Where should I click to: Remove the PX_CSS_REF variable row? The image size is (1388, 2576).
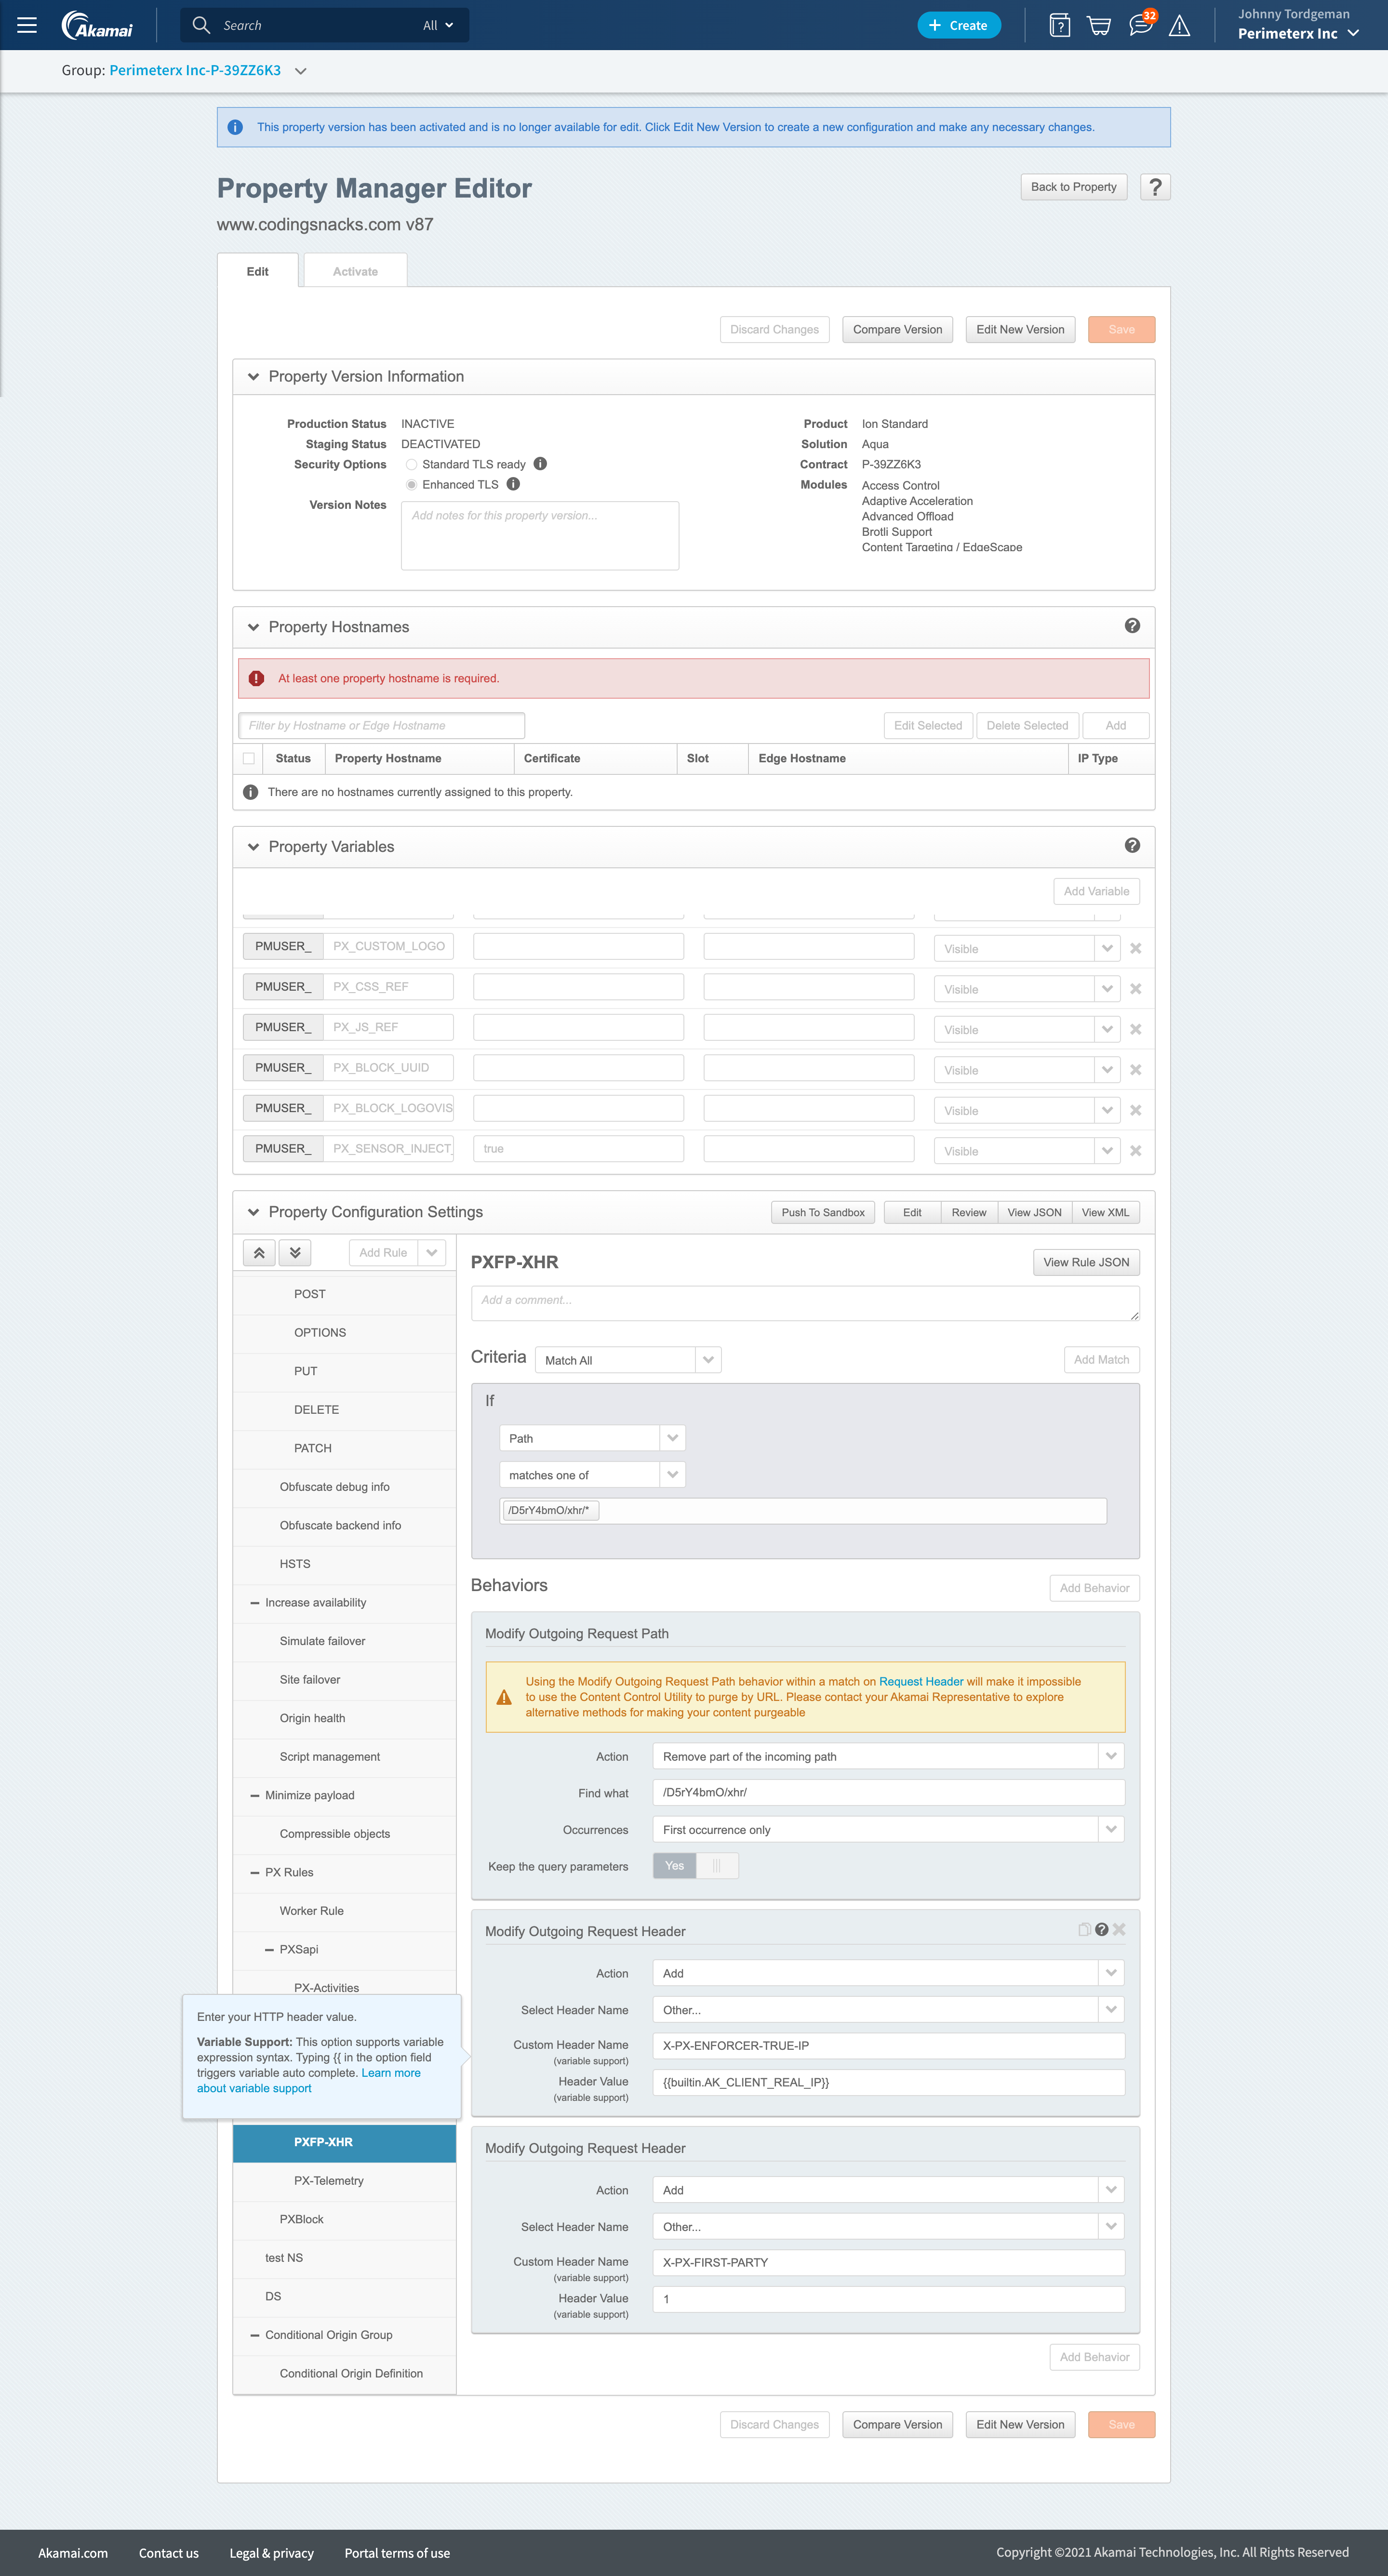[x=1136, y=989]
